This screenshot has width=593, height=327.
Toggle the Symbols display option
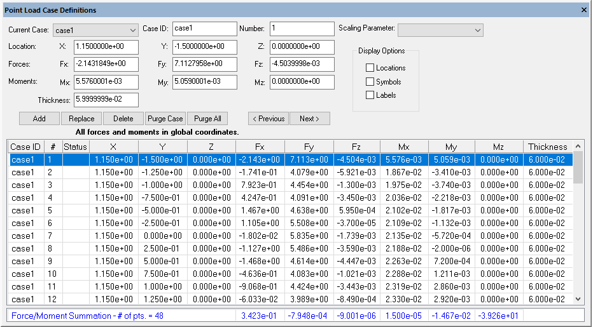pos(370,82)
